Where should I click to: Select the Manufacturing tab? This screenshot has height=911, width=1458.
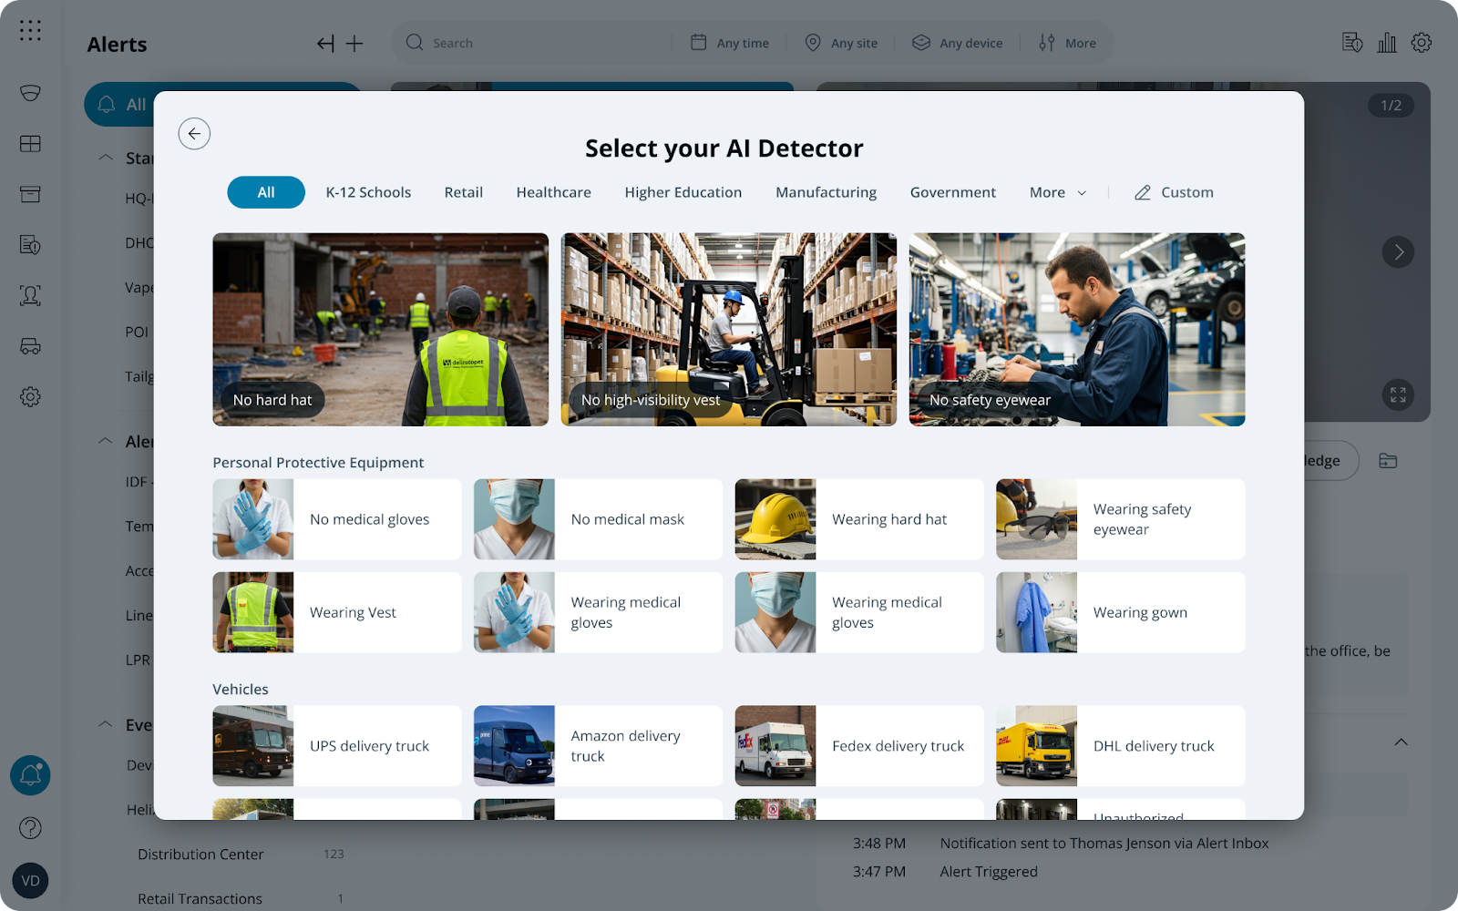tap(826, 192)
